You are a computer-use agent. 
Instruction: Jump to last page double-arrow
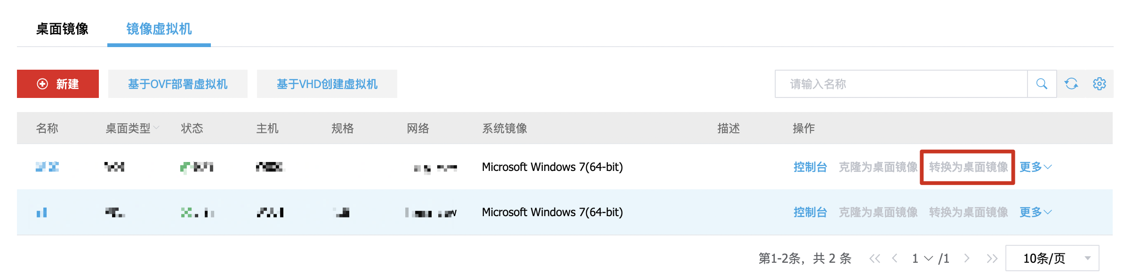tap(992, 258)
